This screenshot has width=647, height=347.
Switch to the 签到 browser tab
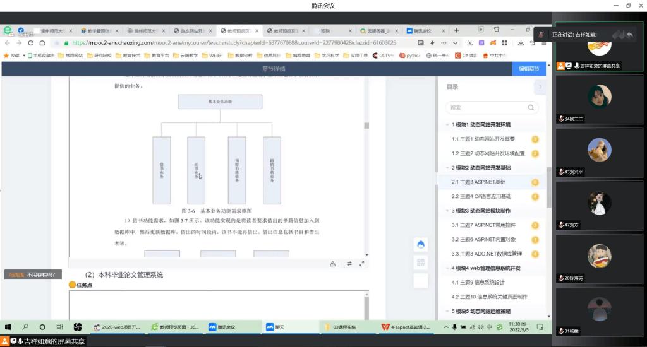pyautogui.click(x=329, y=30)
